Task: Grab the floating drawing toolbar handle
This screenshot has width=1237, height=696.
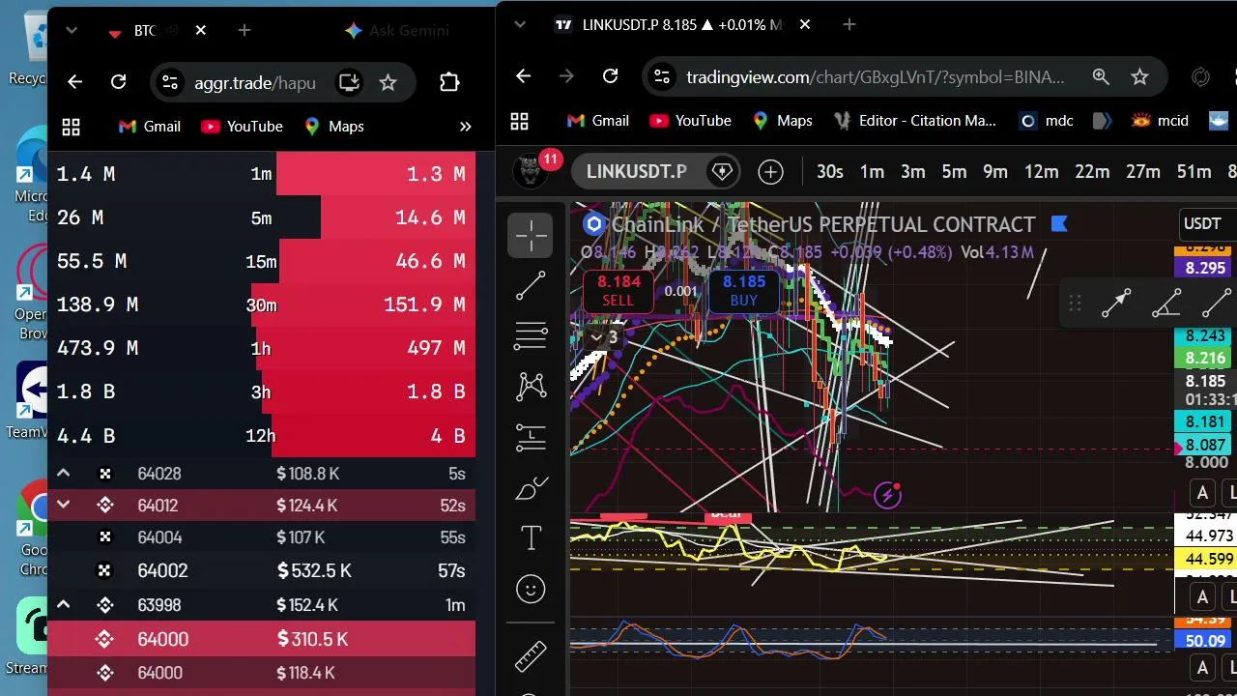Action: tap(1075, 304)
